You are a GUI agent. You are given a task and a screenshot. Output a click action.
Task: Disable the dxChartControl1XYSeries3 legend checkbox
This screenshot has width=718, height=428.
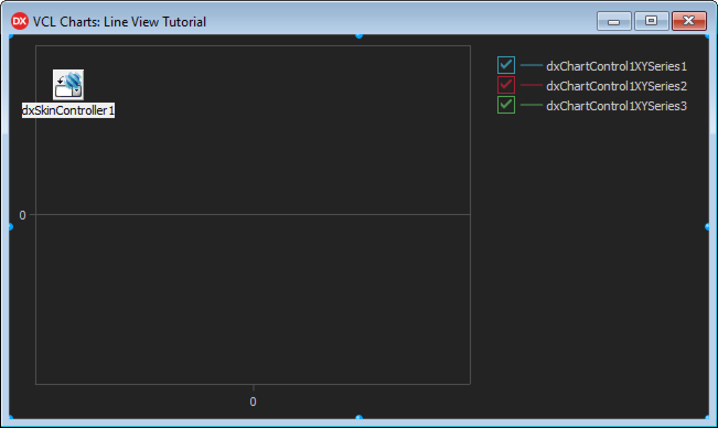[506, 105]
